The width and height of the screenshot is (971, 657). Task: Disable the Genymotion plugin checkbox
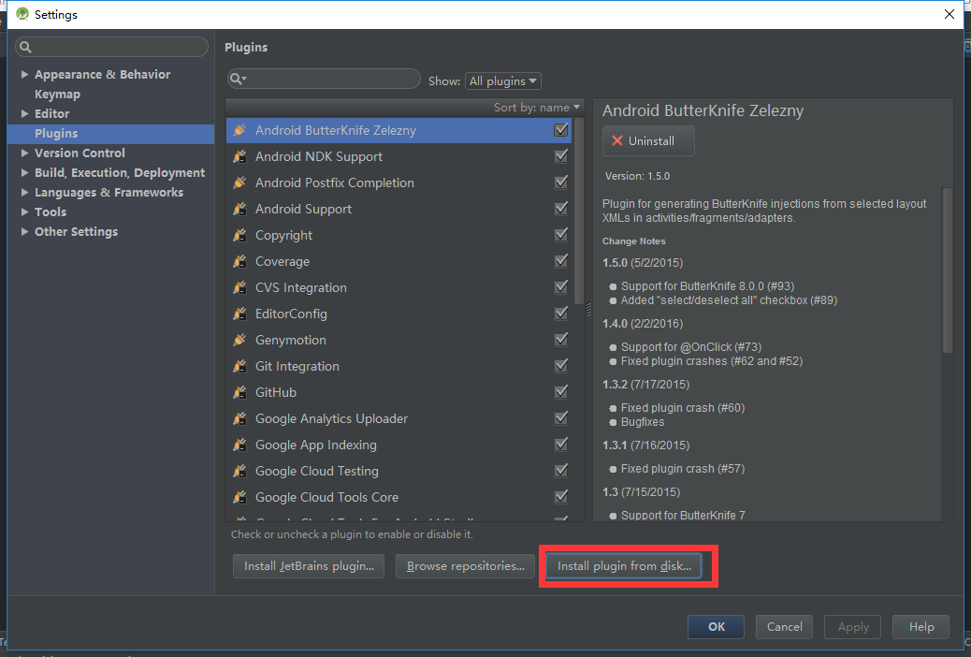coord(561,339)
